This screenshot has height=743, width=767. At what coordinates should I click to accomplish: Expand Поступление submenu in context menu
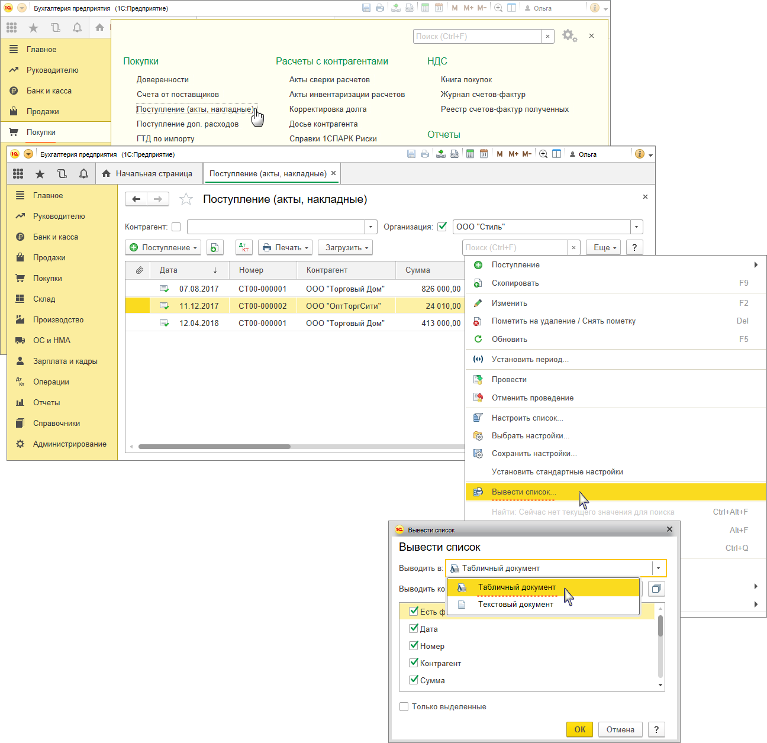point(756,264)
